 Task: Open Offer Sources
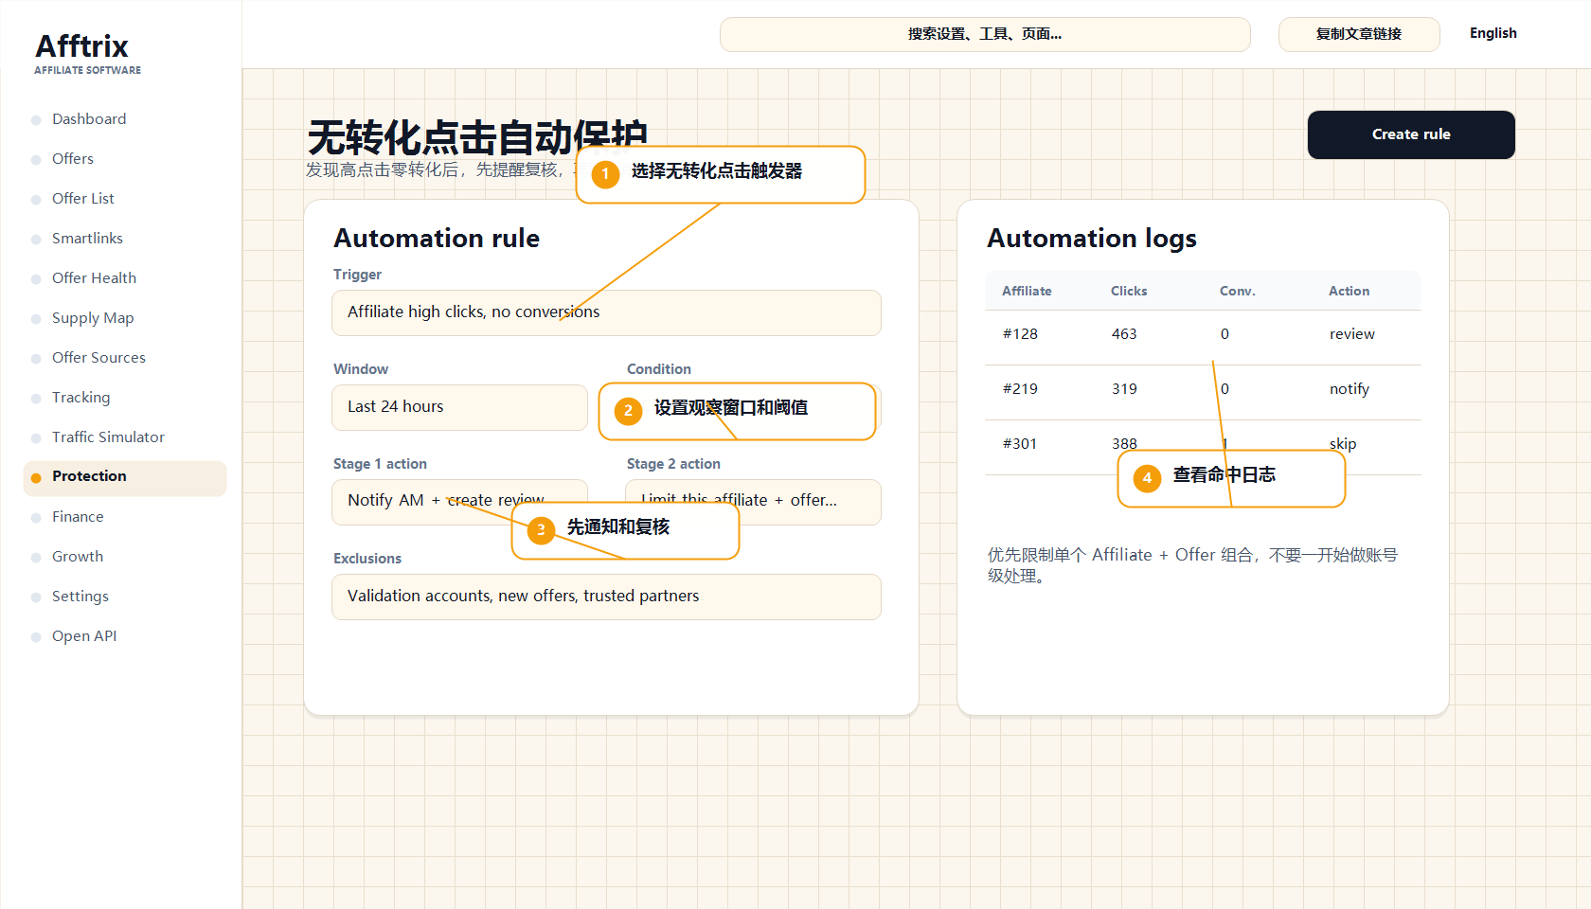[98, 358]
